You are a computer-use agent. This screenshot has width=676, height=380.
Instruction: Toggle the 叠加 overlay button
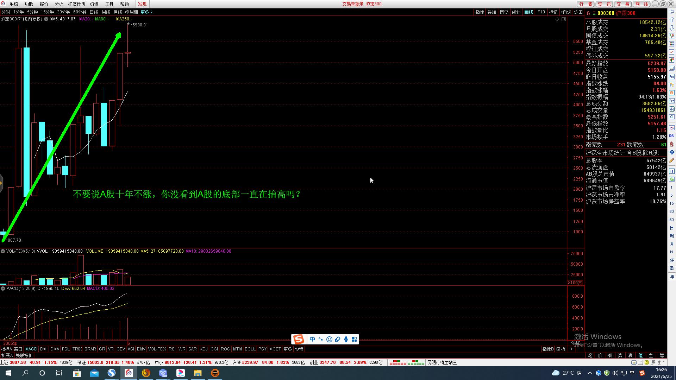point(492,12)
